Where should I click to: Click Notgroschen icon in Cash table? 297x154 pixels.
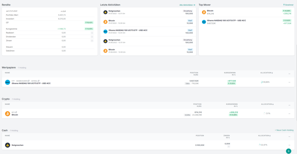8,145
